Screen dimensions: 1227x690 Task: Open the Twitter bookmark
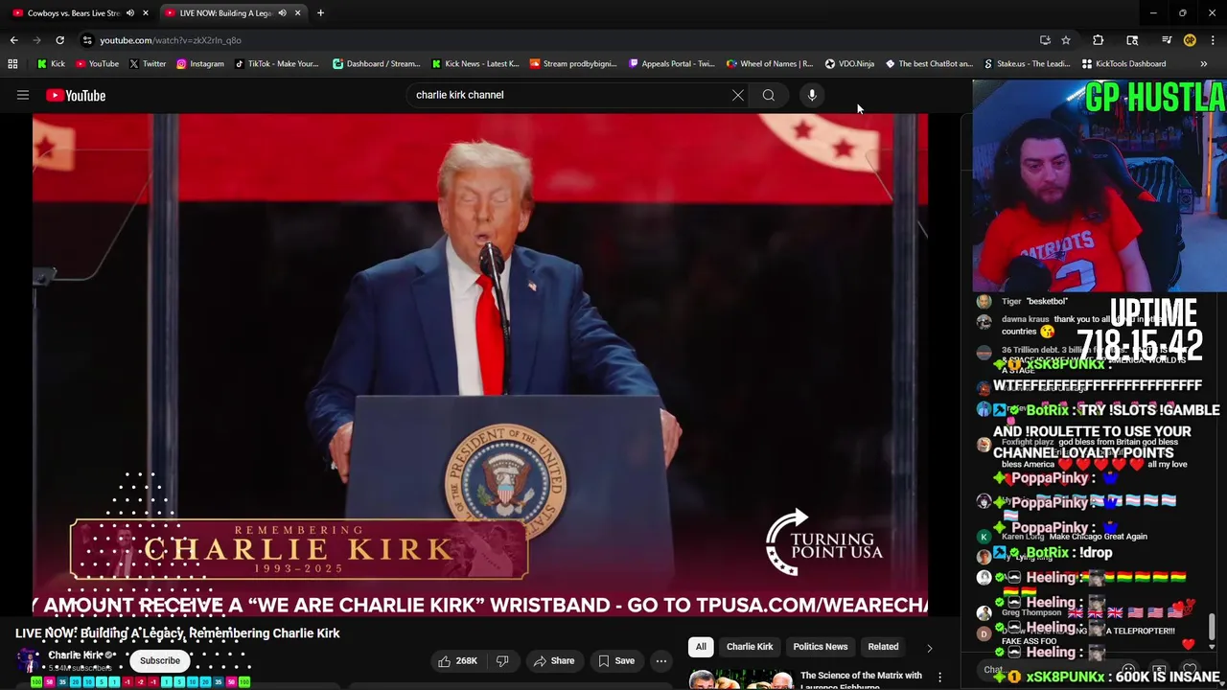point(147,63)
